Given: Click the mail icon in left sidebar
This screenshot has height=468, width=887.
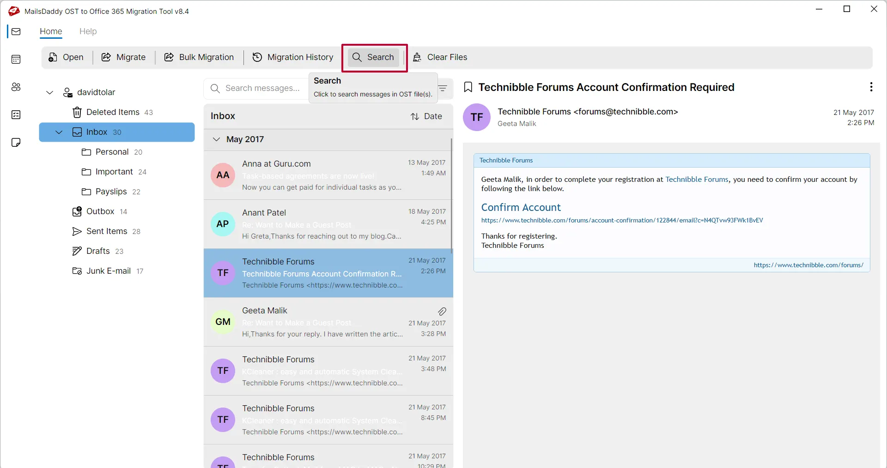Looking at the screenshot, I should point(16,31).
